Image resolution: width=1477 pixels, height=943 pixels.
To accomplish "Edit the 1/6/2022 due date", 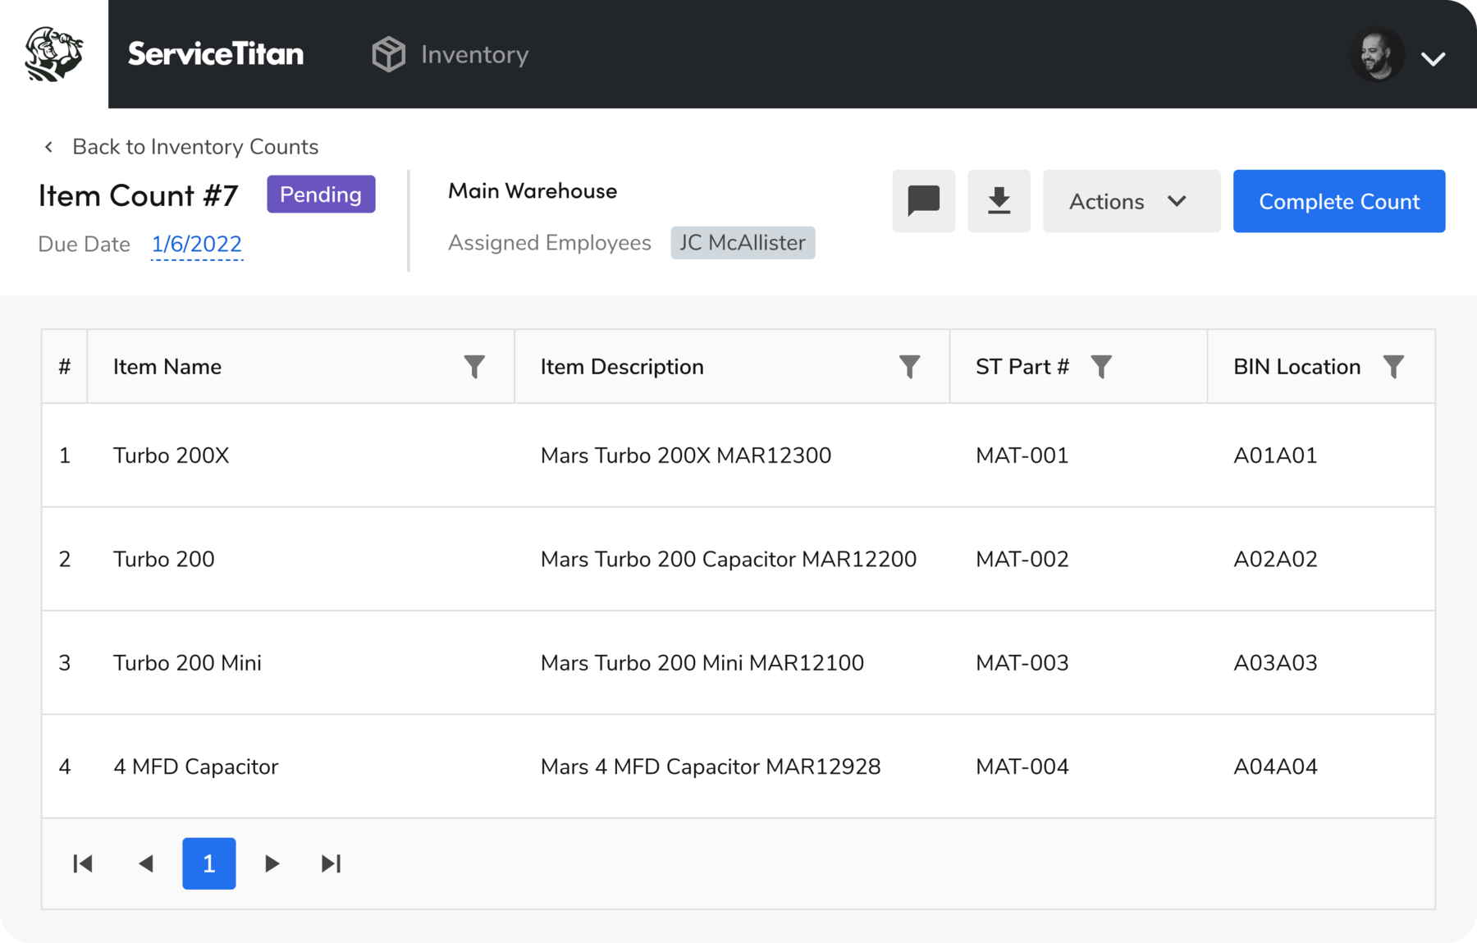I will [197, 243].
